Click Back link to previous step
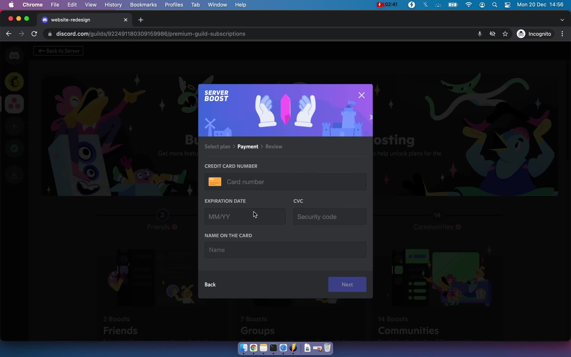Screen dimensions: 571x357 (210, 284)
